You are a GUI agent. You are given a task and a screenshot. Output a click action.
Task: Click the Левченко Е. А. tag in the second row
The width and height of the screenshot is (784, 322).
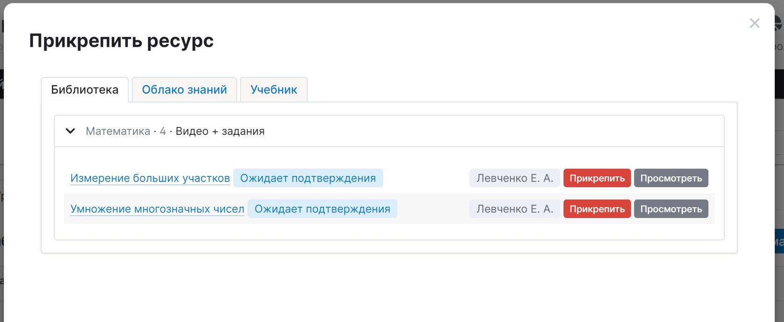click(x=514, y=209)
